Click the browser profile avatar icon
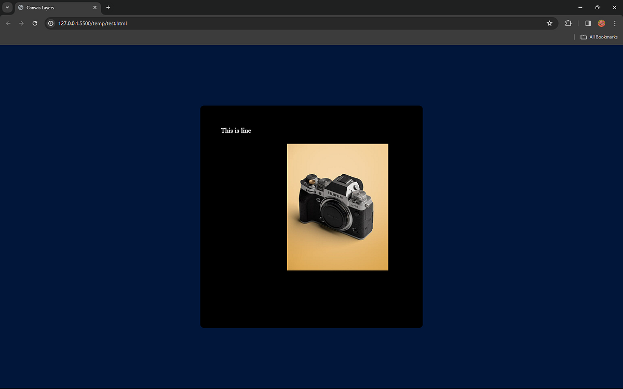 601,23
